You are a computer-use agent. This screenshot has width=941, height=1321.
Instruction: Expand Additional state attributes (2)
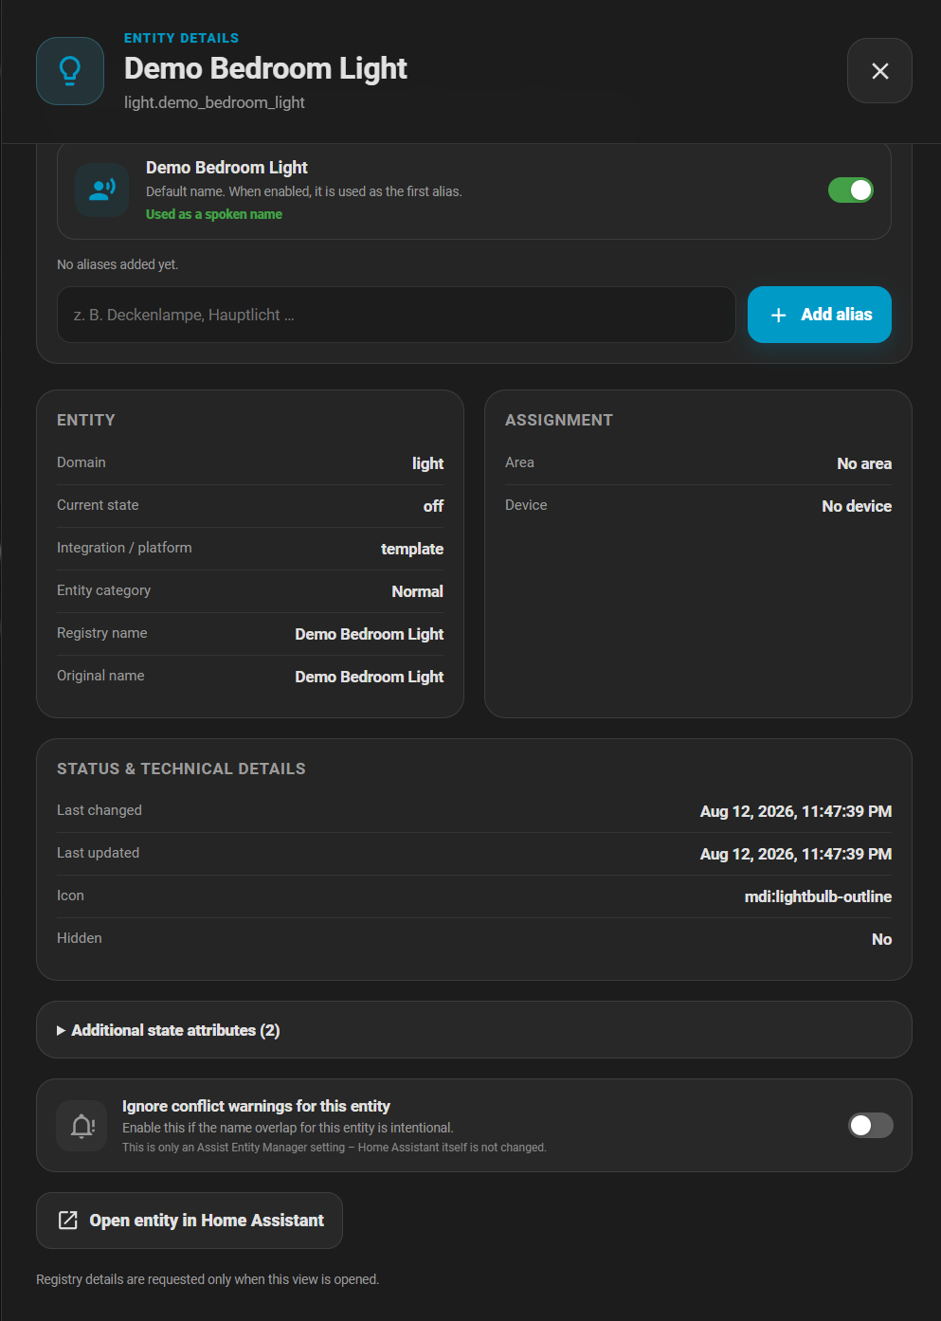click(474, 1030)
